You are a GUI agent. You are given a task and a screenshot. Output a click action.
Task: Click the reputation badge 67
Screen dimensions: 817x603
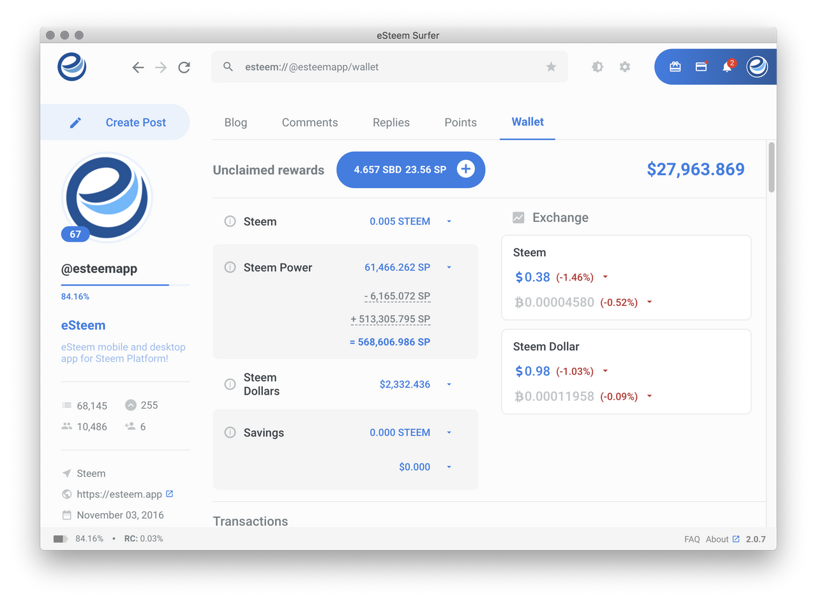tap(75, 234)
